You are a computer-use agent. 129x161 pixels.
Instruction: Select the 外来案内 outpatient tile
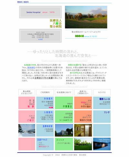pyautogui.click(x=45, y=103)
